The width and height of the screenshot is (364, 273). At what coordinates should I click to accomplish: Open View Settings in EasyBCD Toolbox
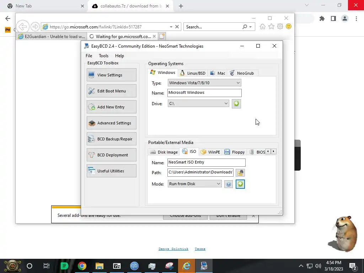point(111,75)
